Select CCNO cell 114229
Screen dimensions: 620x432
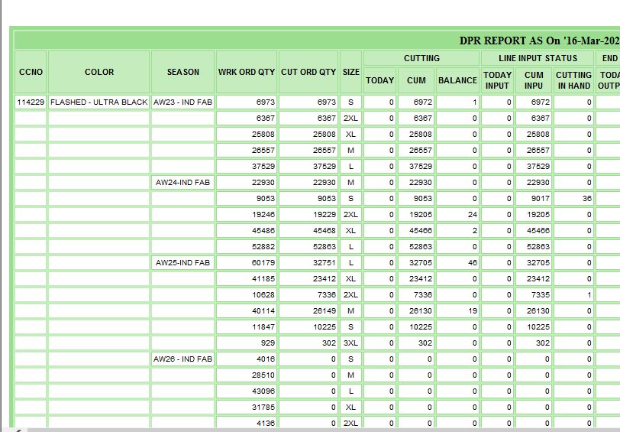coord(31,102)
